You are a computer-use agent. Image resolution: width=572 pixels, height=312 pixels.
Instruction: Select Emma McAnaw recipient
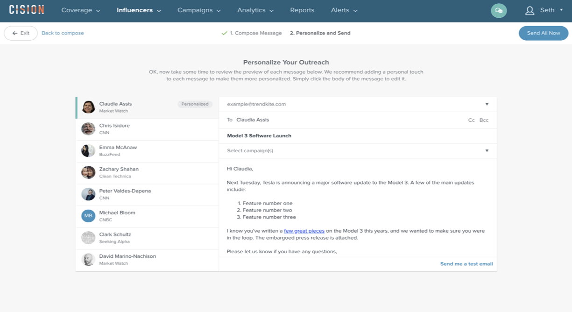pyautogui.click(x=147, y=151)
